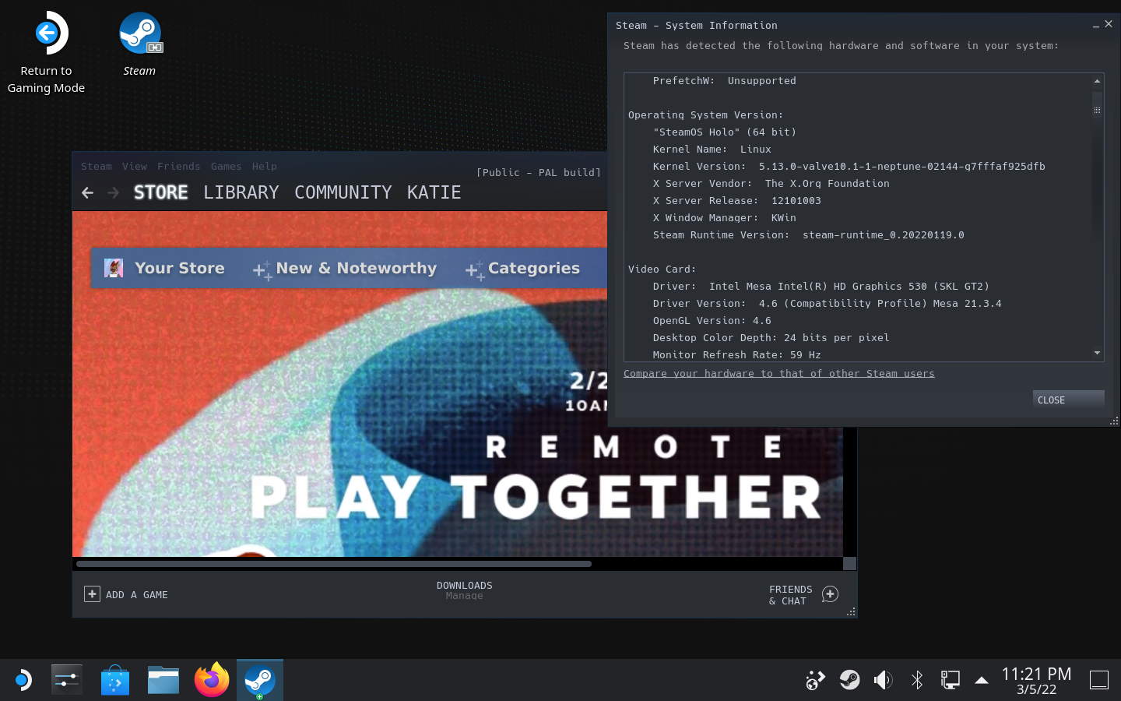Open the clock showing 11:21 PM
1121x701 pixels.
coord(1036,681)
